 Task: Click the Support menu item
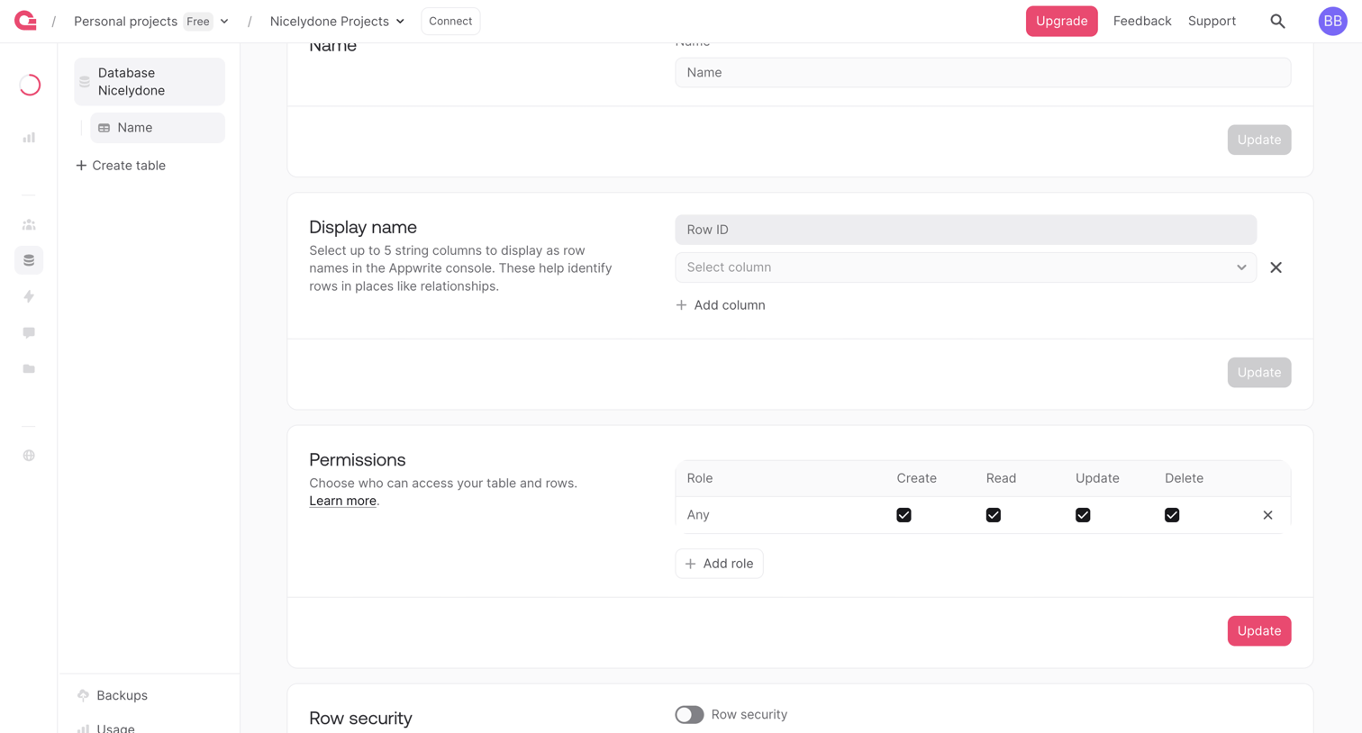(x=1212, y=21)
